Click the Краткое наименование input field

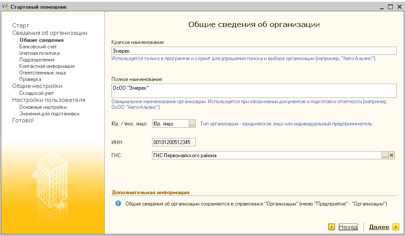point(253,51)
